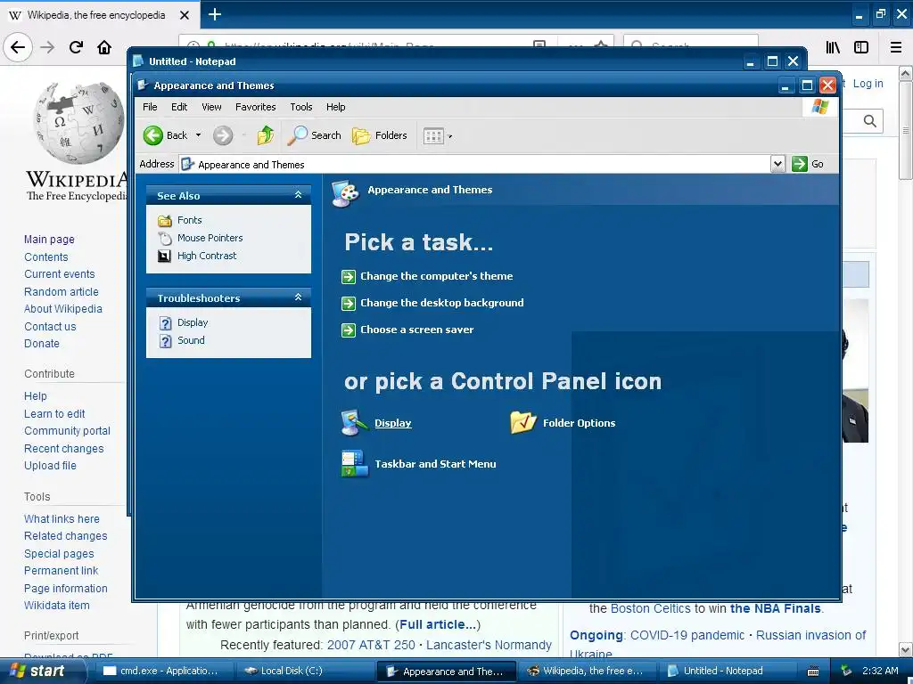Click Wikipedia search magnifier icon
This screenshot has height=684, width=913.
pos(870,121)
